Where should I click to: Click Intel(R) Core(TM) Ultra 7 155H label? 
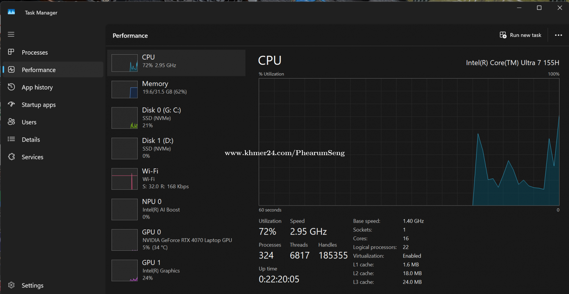tap(512, 63)
